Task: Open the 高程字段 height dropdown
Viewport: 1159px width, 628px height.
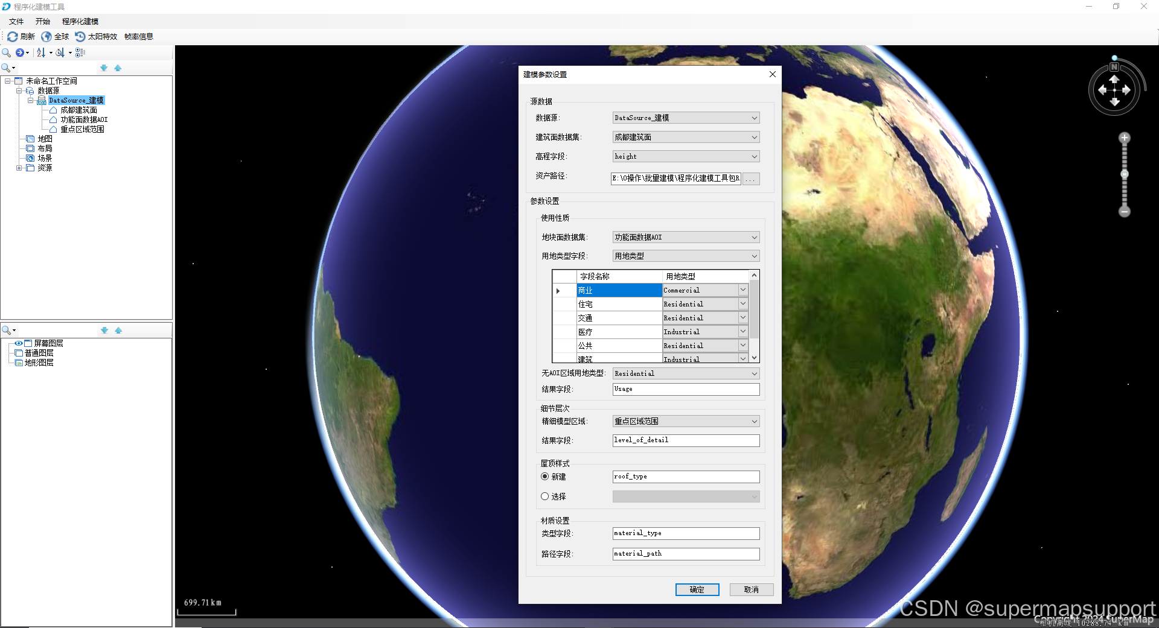Action: pos(686,156)
